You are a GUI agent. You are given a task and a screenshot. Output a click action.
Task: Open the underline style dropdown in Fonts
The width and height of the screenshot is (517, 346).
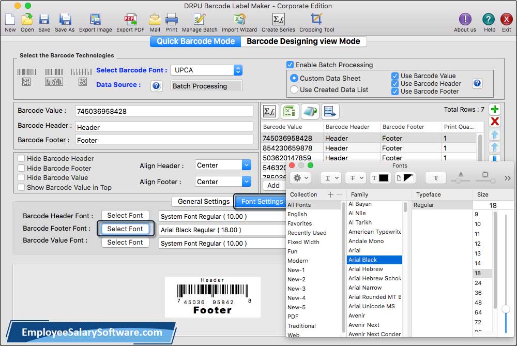point(331,178)
